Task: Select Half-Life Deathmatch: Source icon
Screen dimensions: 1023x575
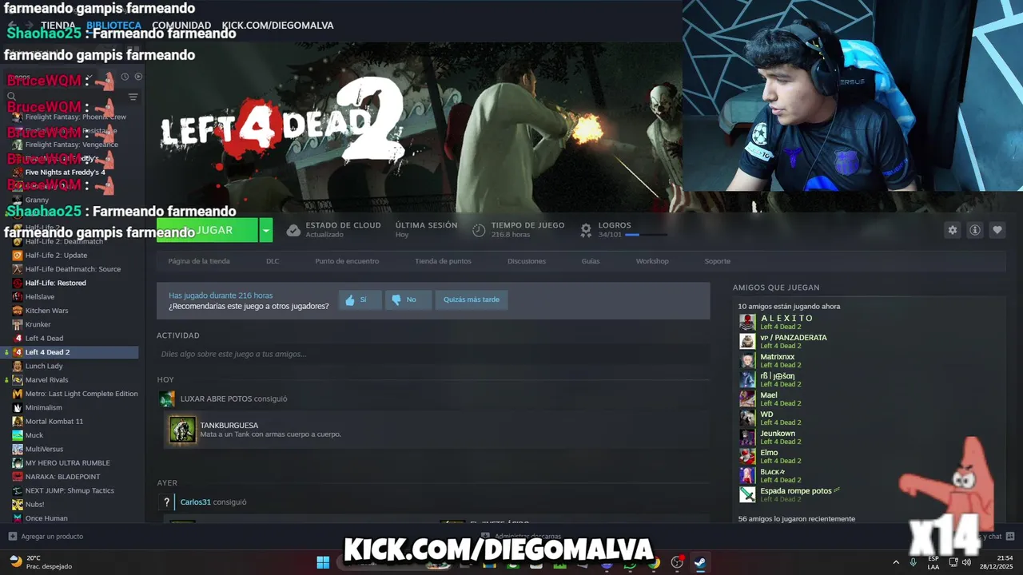Action: pyautogui.click(x=18, y=269)
